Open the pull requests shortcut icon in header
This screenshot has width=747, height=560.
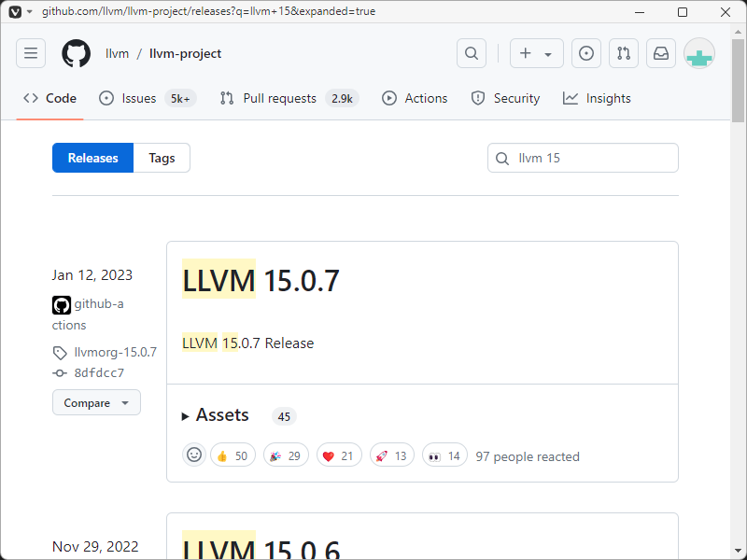click(623, 53)
